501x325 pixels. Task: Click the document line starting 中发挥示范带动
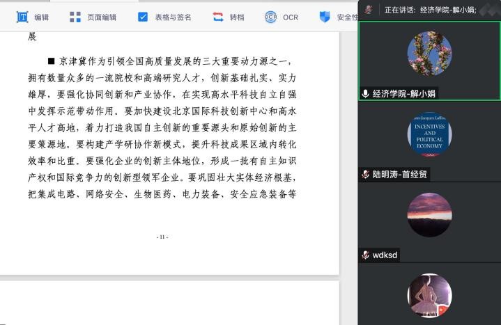162,111
